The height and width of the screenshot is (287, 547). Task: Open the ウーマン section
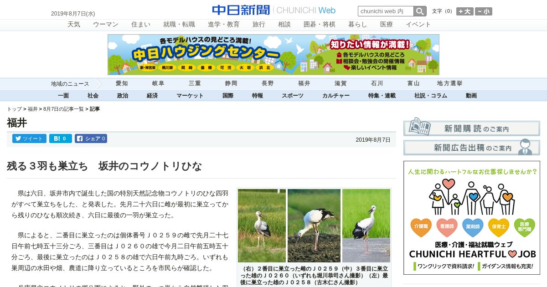tap(106, 25)
